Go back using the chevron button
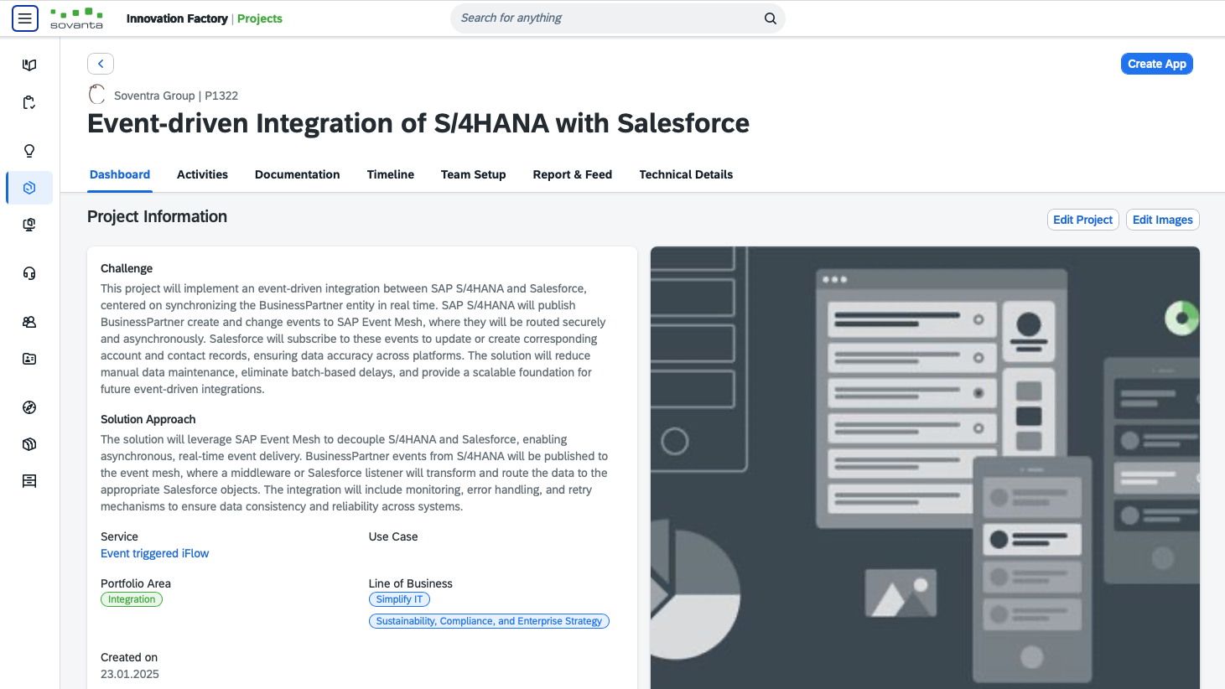Viewport: 1225px width, 689px height. point(101,64)
